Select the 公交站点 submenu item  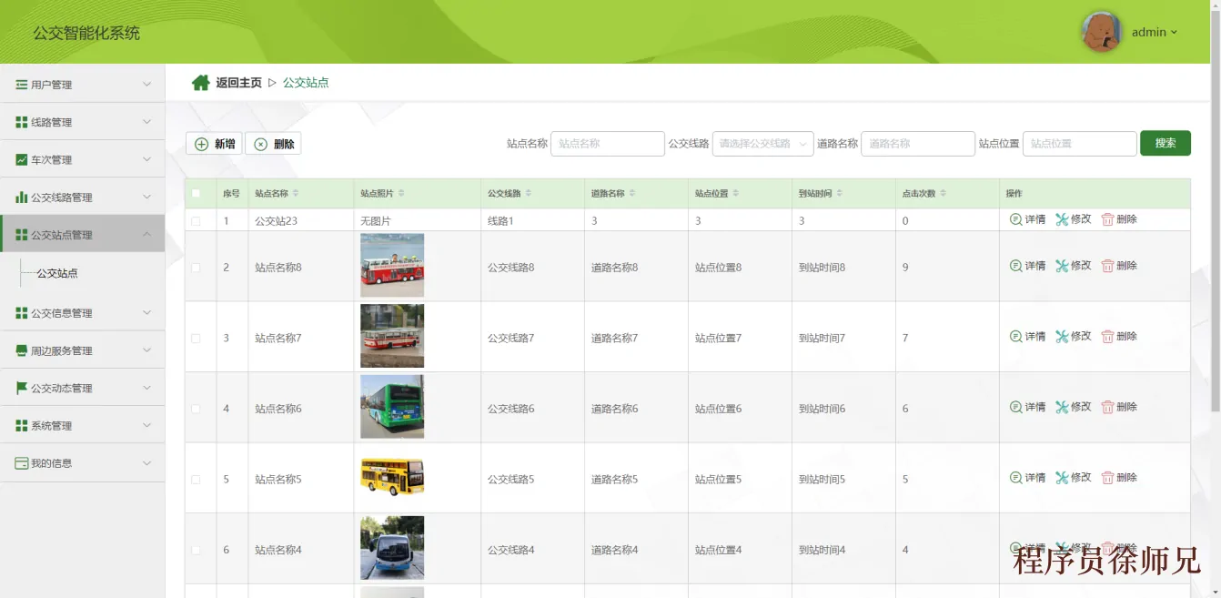tap(57, 273)
